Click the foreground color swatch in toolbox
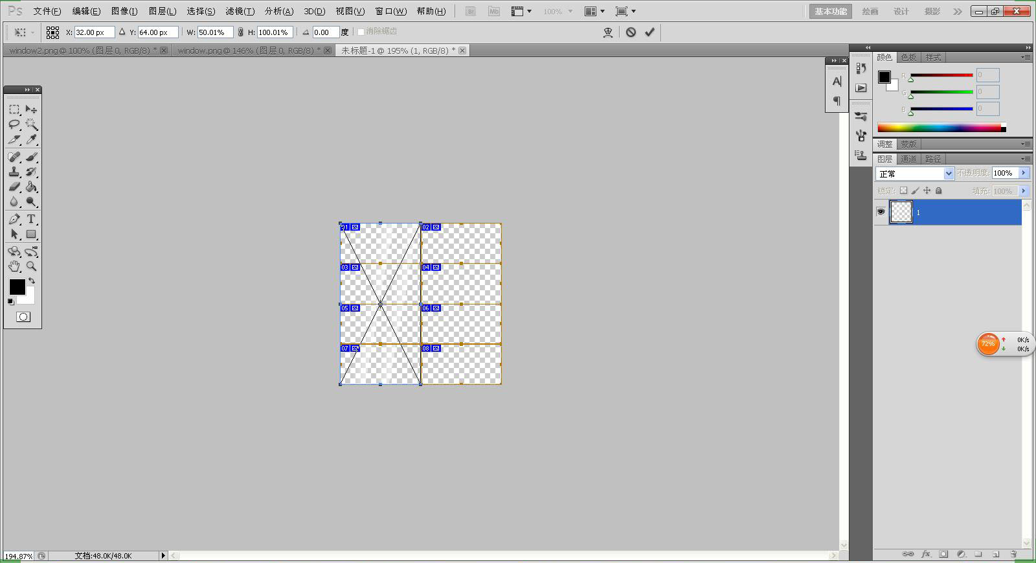1036x563 pixels. (x=17, y=287)
